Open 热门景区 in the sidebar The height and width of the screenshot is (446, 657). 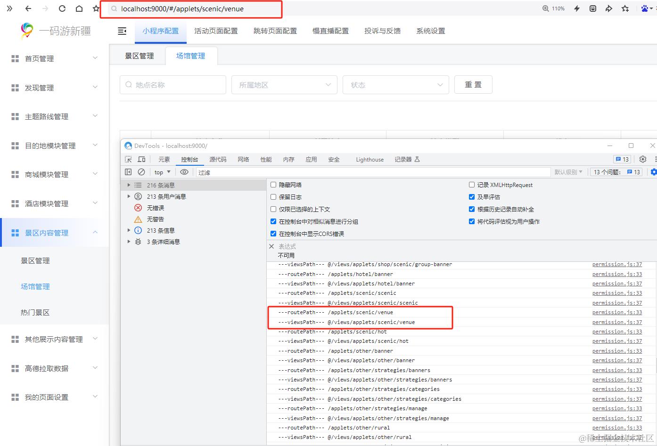pos(35,312)
